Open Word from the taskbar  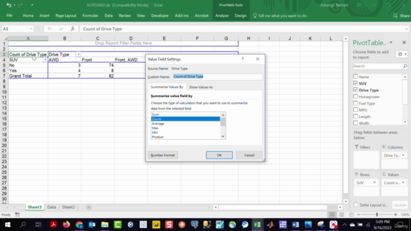295,225
